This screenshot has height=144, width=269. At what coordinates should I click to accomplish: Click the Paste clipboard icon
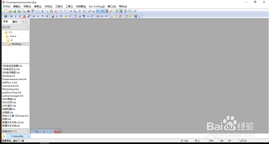pos(51,11)
